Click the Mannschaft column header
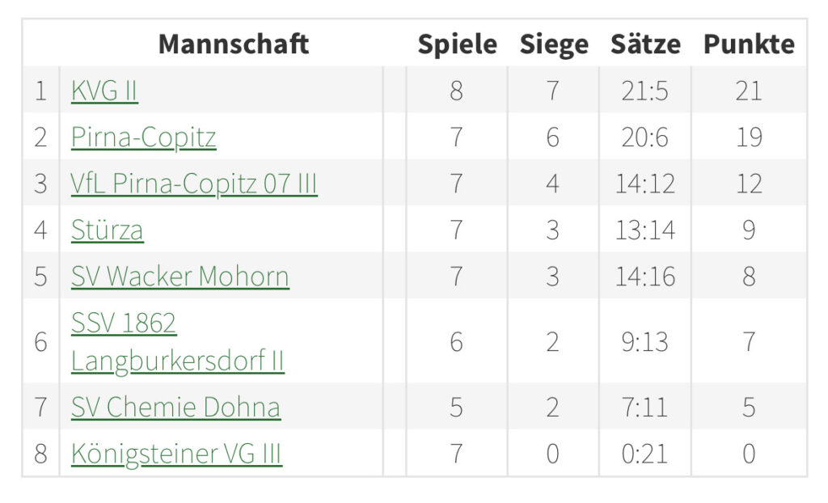828x503 pixels. pos(233,44)
